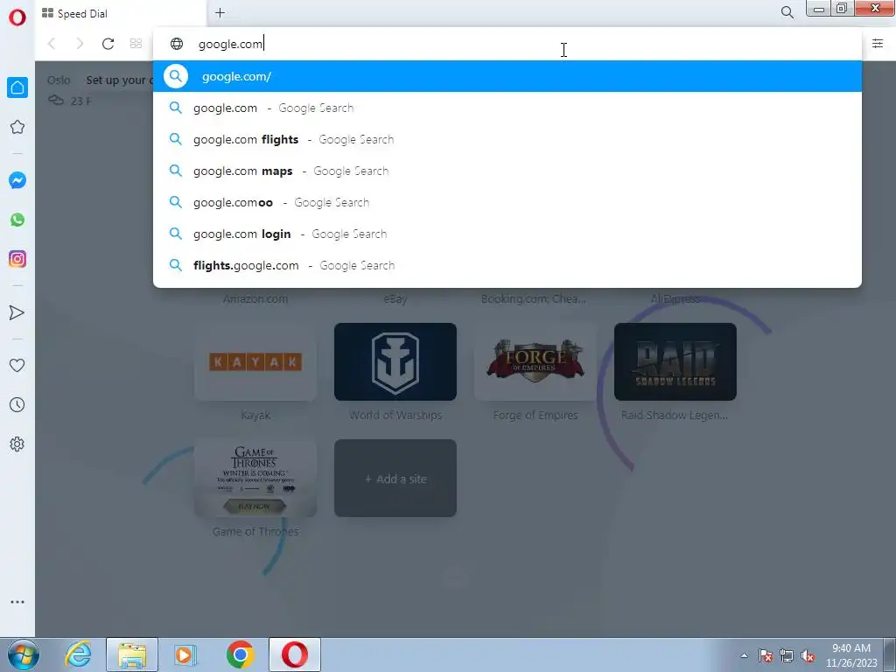Click the AliExpress tile label
The height and width of the screenshot is (672, 896).
click(675, 298)
